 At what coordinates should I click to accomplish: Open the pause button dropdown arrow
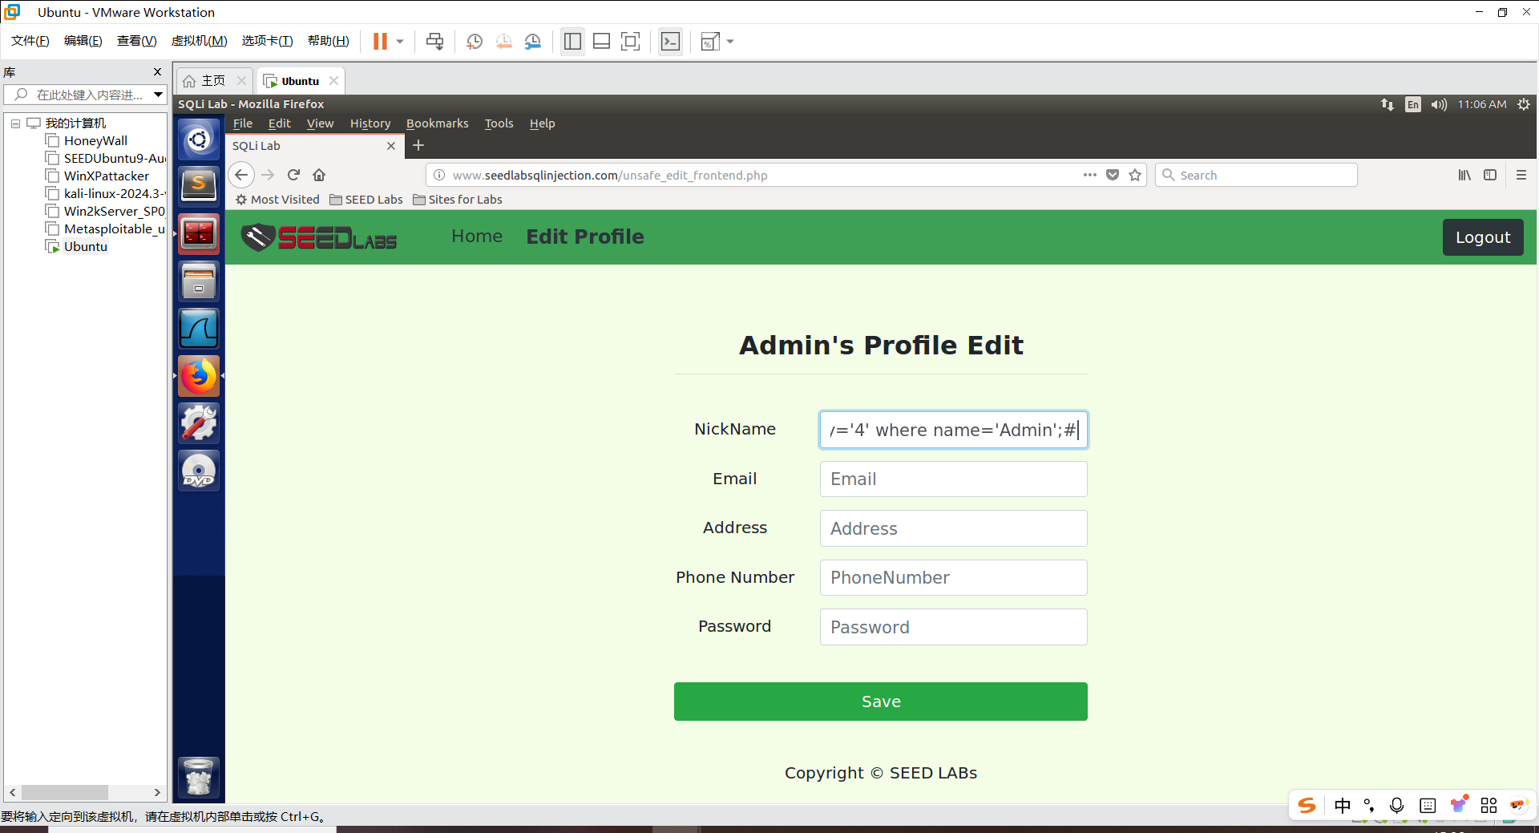coord(400,42)
